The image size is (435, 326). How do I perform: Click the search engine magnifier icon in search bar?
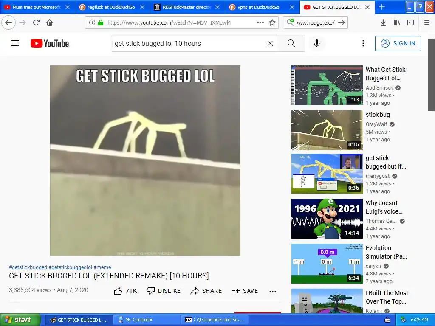pos(290,22)
